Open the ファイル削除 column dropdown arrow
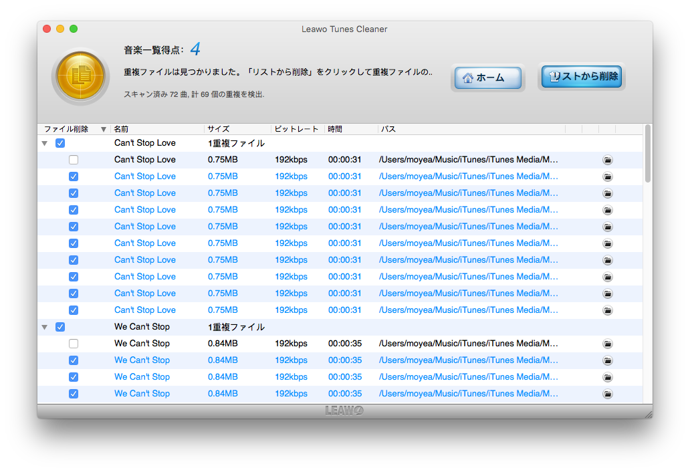 [104, 129]
